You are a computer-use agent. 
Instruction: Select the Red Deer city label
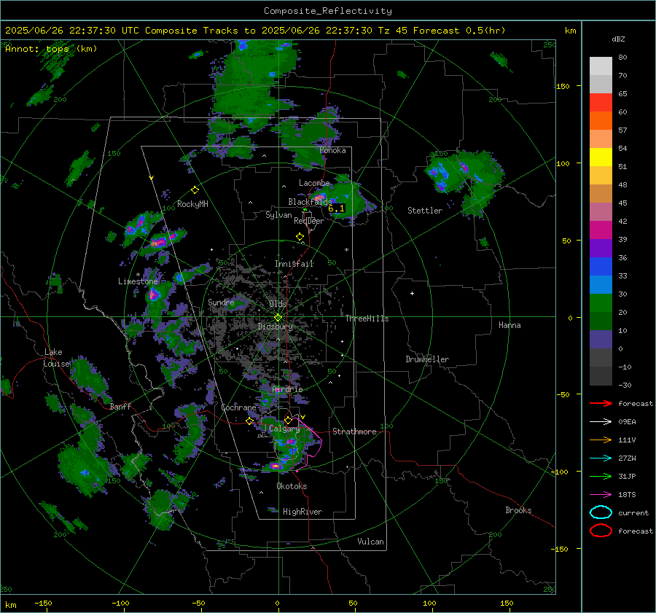309,221
